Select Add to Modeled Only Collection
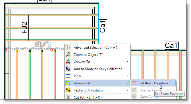The width and height of the screenshot is (191, 104). pos(98,69)
